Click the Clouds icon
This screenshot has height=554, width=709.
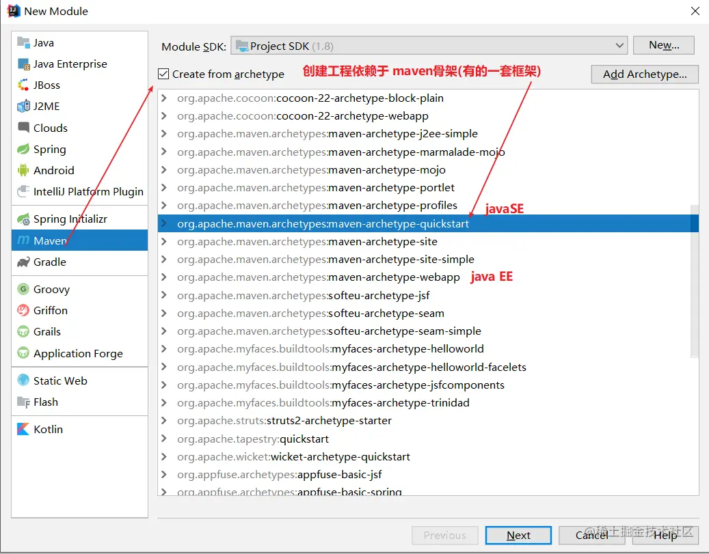click(23, 128)
